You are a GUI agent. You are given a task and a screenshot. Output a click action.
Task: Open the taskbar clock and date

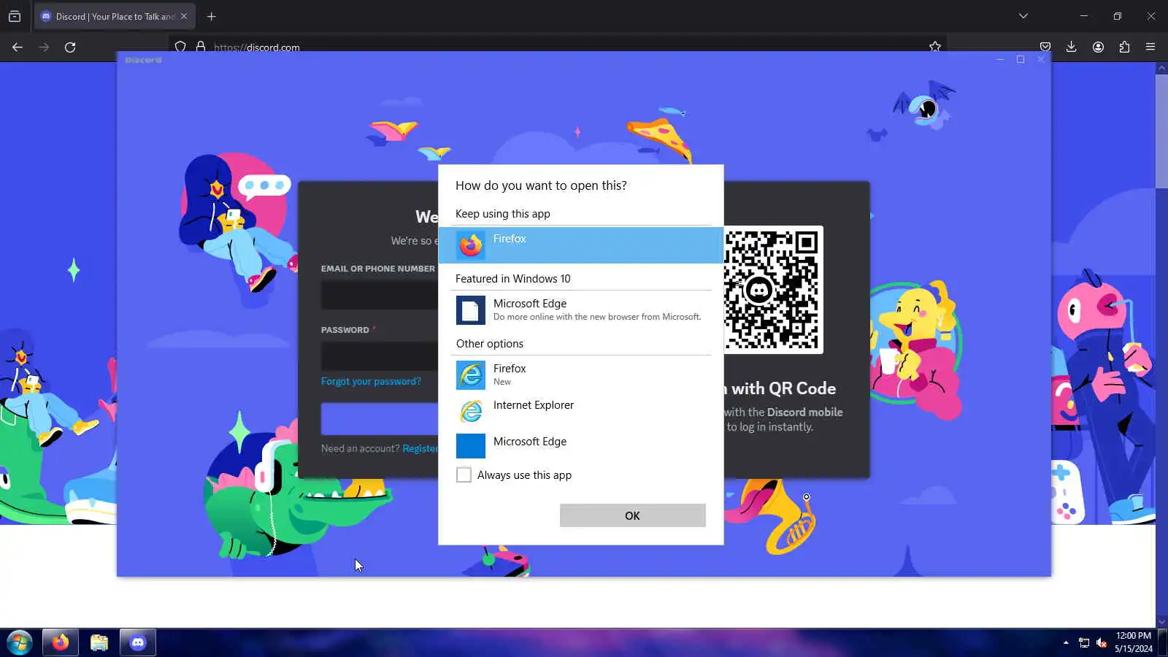(1134, 642)
